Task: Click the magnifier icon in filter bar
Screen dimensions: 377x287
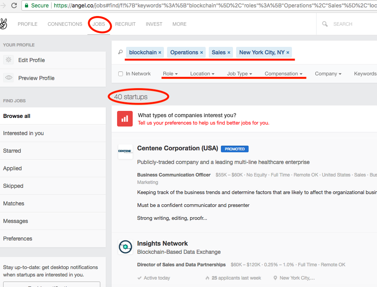Action: (121, 52)
